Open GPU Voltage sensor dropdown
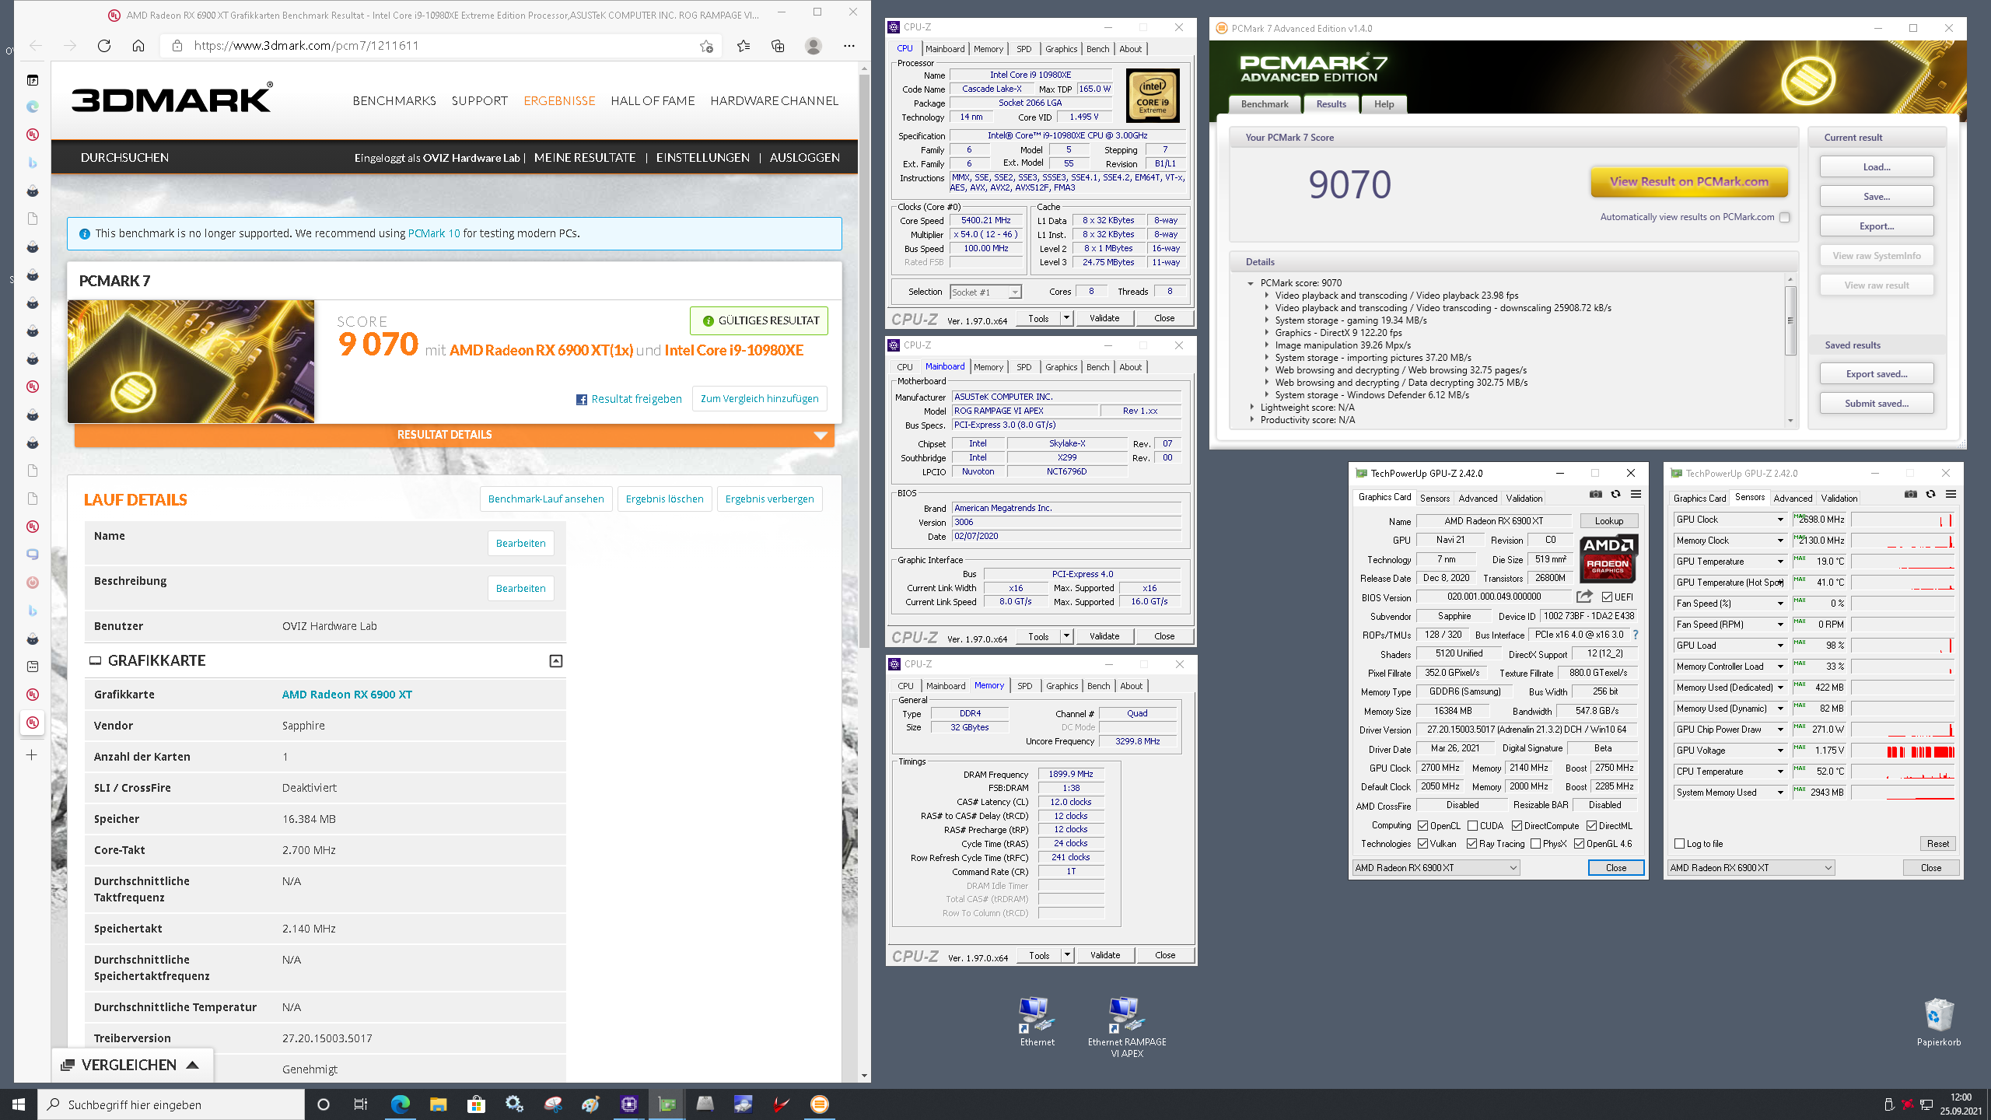1991x1120 pixels. pos(1780,751)
